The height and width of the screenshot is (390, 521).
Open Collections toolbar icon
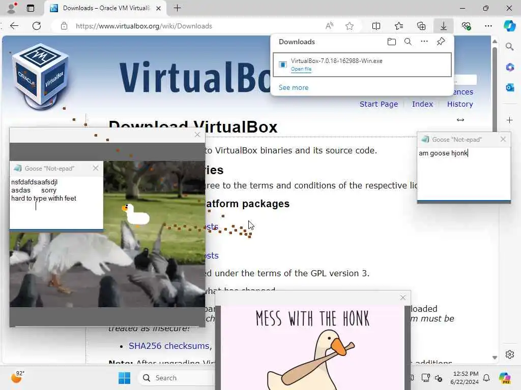[x=421, y=26]
